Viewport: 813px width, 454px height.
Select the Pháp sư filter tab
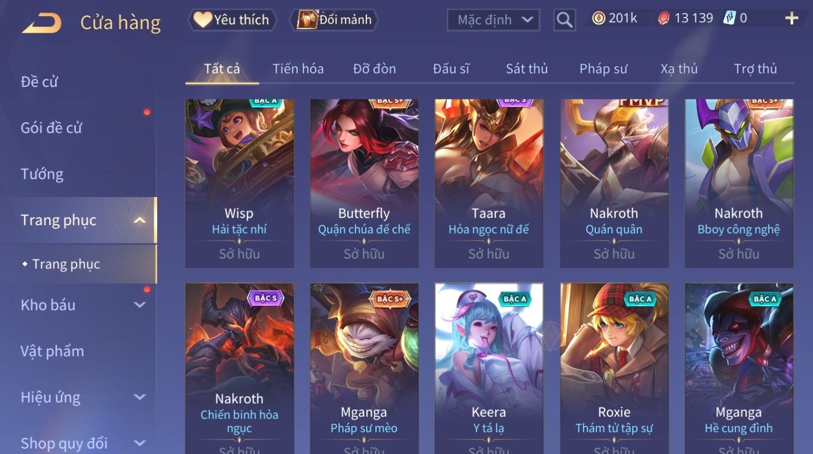click(603, 69)
